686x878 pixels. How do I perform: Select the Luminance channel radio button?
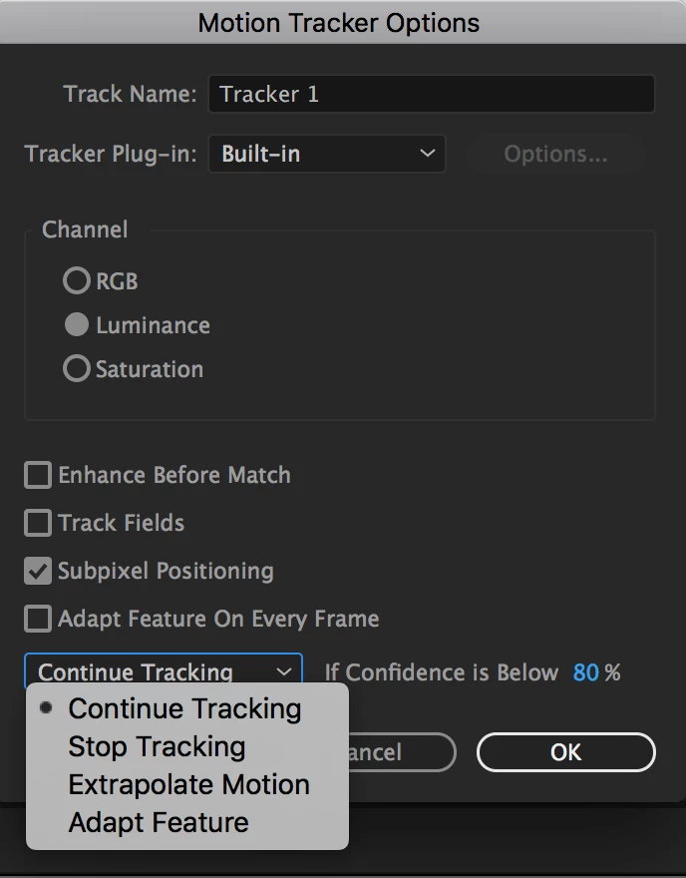pyautogui.click(x=77, y=325)
